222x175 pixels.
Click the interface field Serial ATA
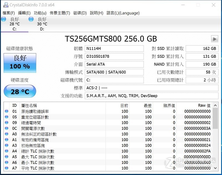(x=114, y=64)
